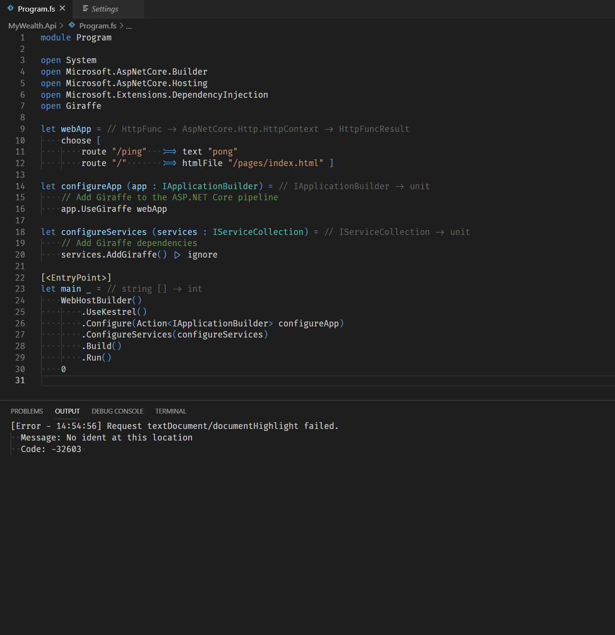
Task: Open the PROBLEMS panel
Action: [26, 411]
